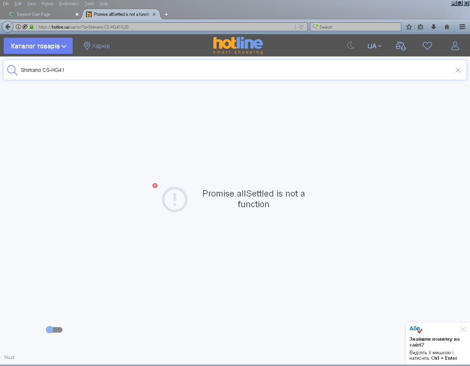Clear the Shimano CS-HG41 search query
Screen dimensions: 470x366
(458, 70)
